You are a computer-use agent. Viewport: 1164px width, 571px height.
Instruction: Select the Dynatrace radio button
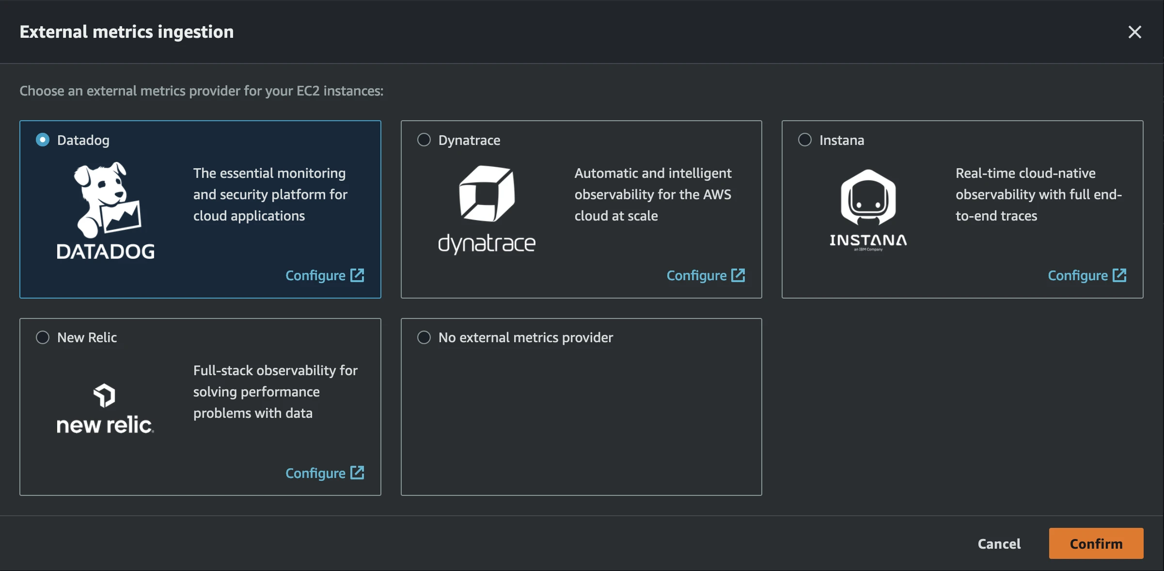pyautogui.click(x=424, y=140)
